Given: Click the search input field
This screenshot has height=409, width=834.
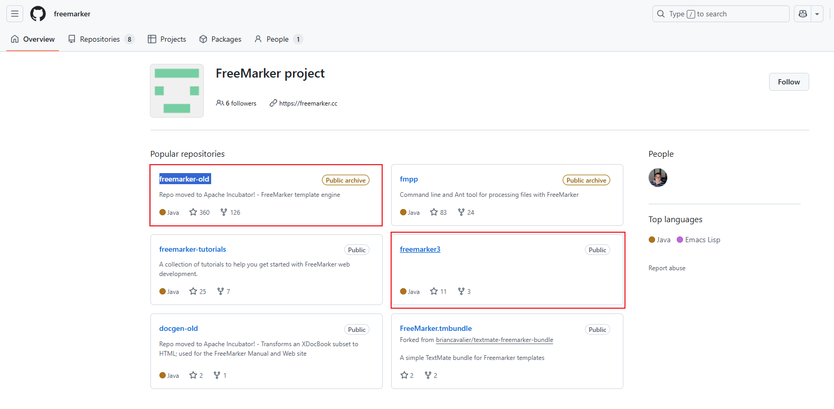Looking at the screenshot, I should pos(721,14).
